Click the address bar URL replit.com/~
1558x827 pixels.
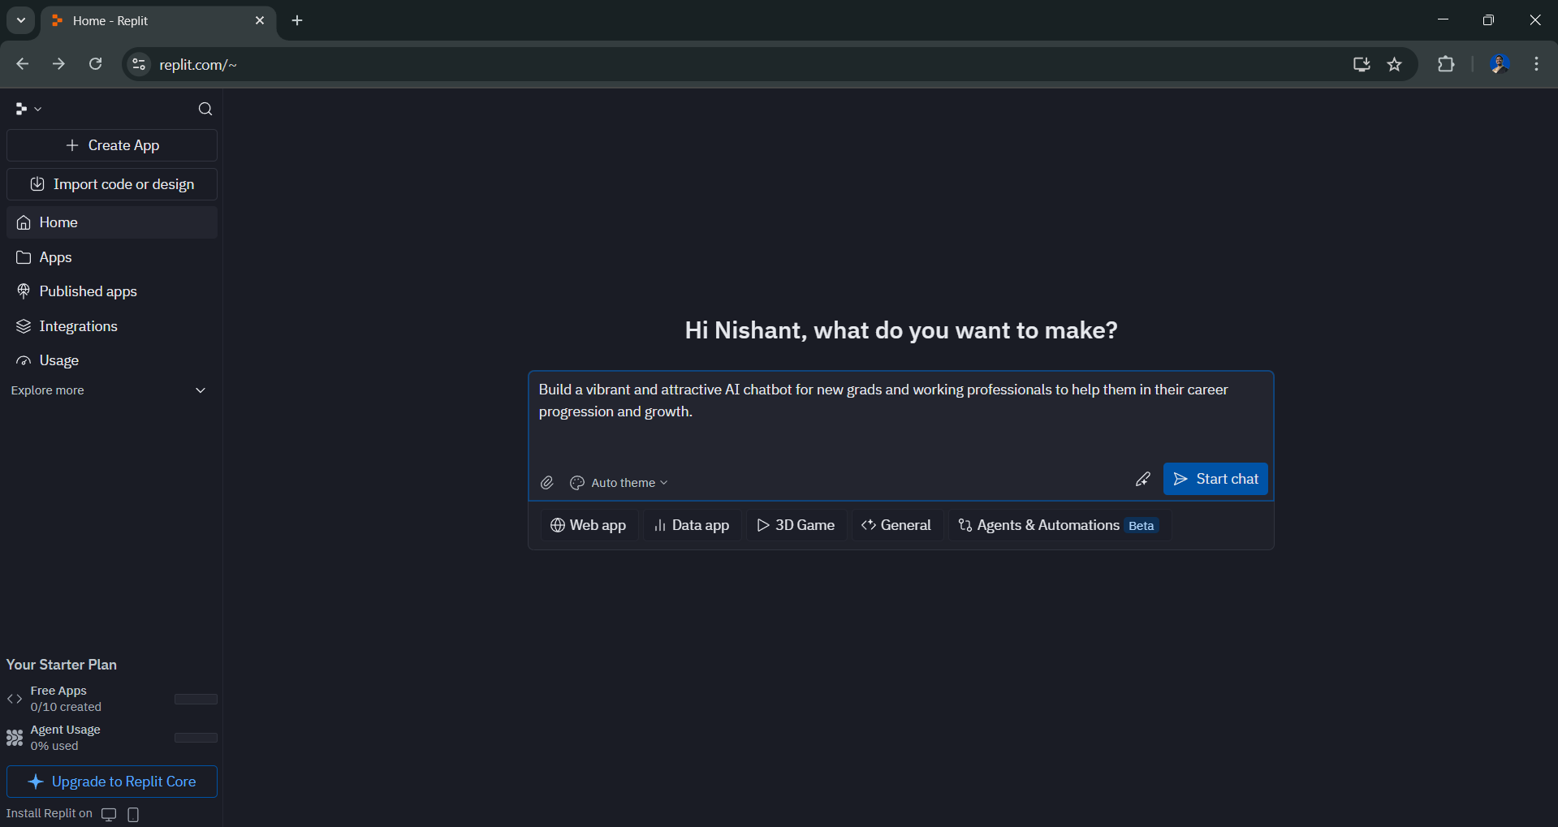[198, 65]
